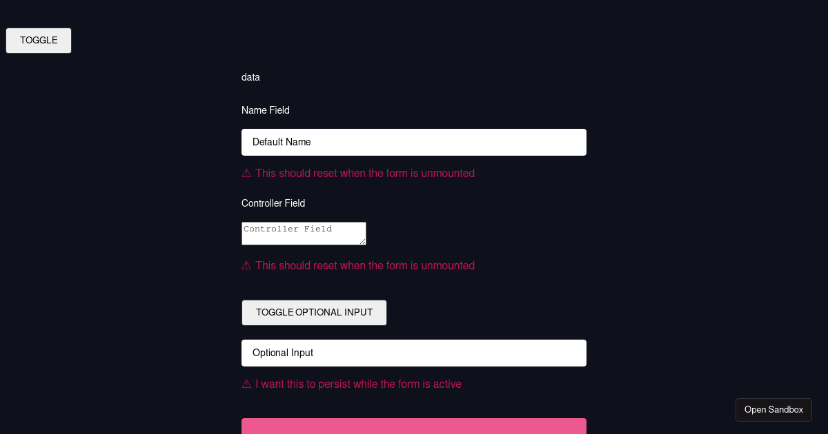
Task: Click the 'Name Field' label
Action: click(x=266, y=110)
